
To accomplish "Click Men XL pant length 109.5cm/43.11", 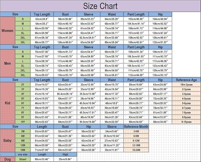I will (136, 66).
